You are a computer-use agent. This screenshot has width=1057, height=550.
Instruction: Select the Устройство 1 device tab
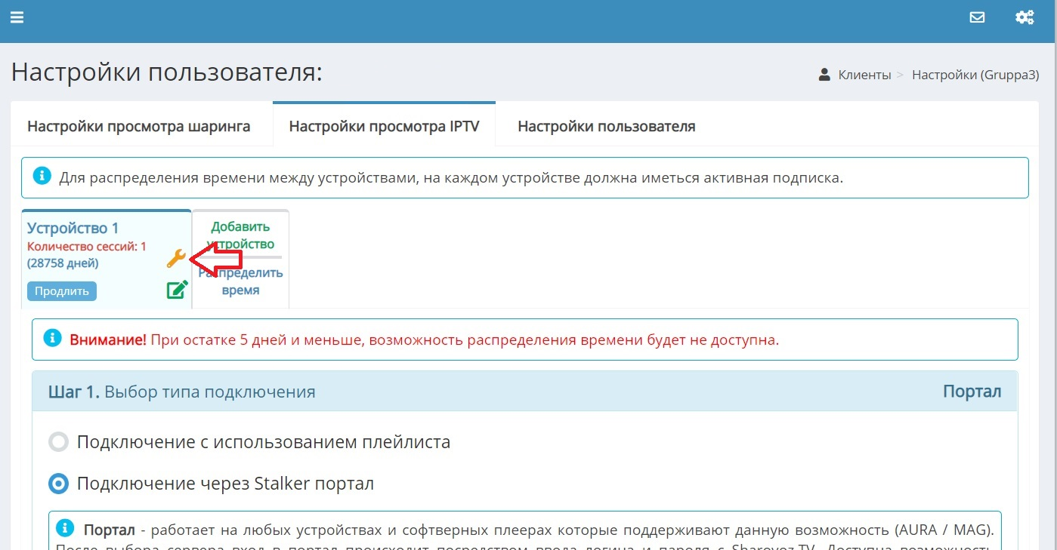pos(107,259)
